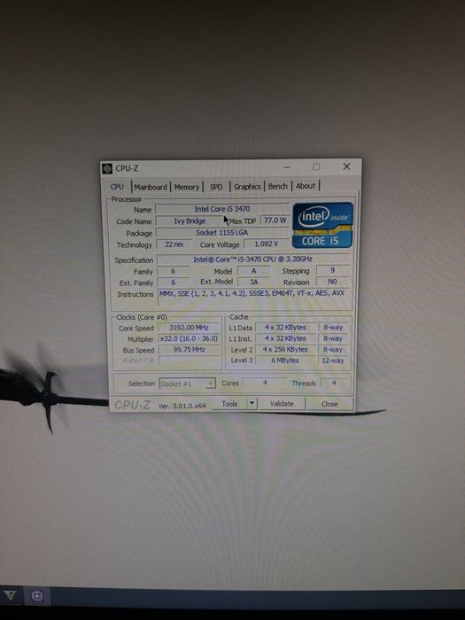Click the Stepping value 9
Image resolution: width=465 pixels, height=620 pixels.
click(332, 270)
